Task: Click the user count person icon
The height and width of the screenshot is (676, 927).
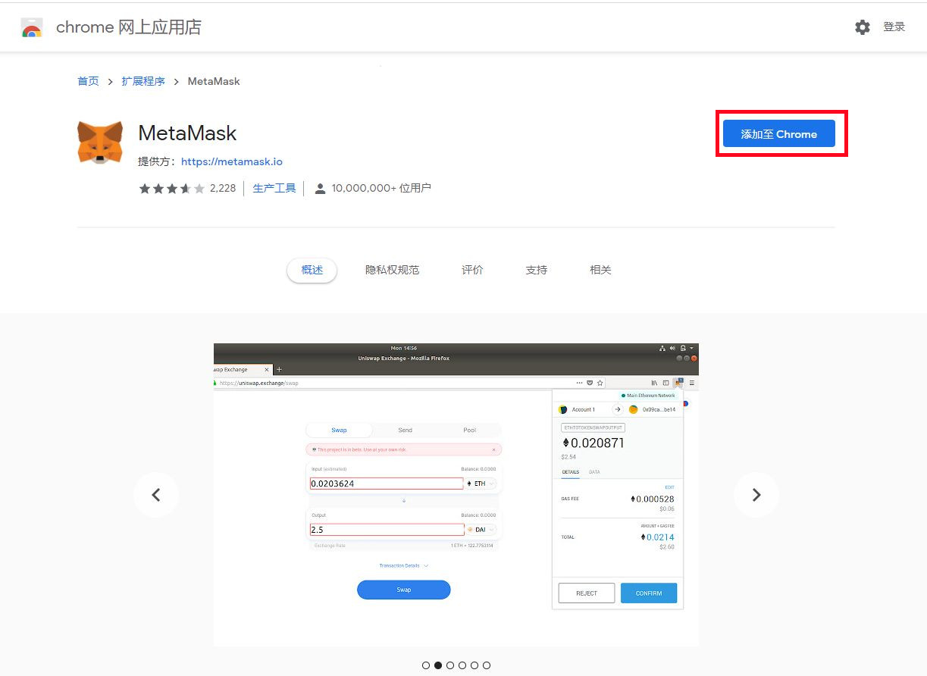Action: tap(320, 189)
